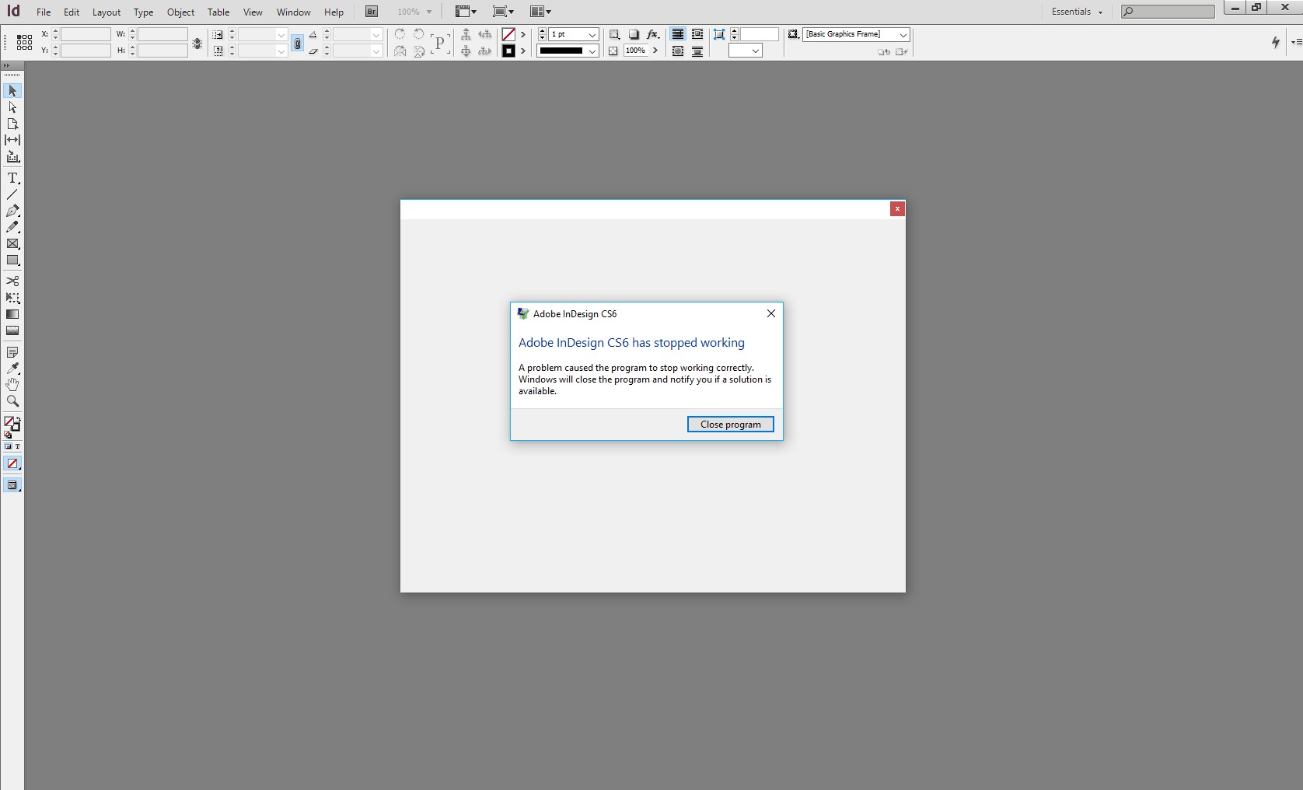Viewport: 1303px width, 790px height.
Task: Select the Page tool
Action: click(x=12, y=124)
